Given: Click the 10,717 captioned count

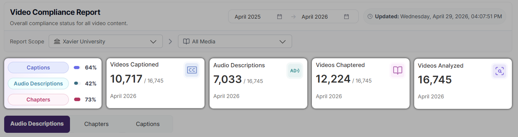Looking at the screenshot, I should (126, 79).
